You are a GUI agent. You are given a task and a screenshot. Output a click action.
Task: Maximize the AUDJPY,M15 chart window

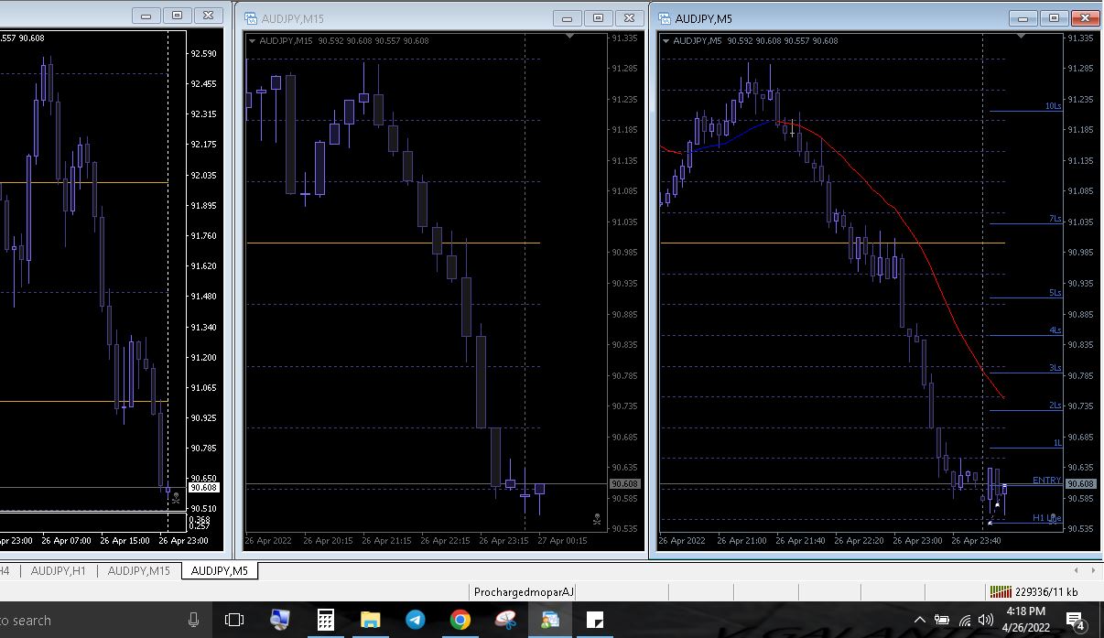pos(598,17)
